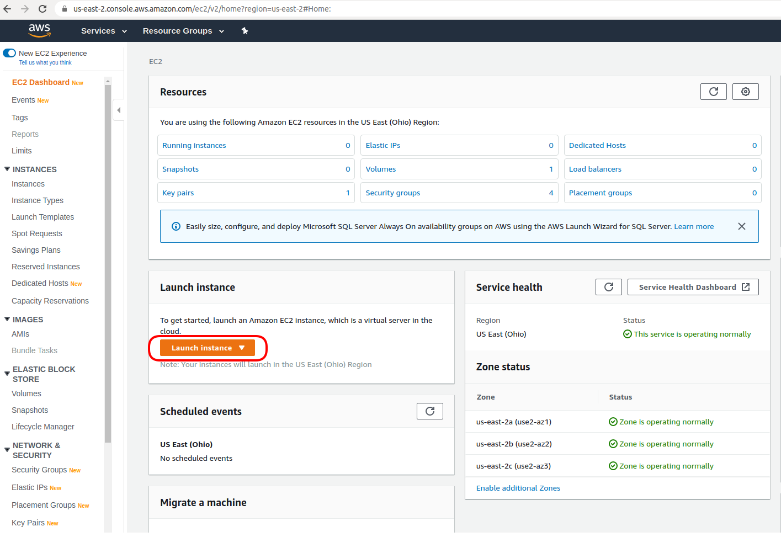Open Instance Types in sidebar
This screenshot has width=781, height=537.
[x=38, y=200]
